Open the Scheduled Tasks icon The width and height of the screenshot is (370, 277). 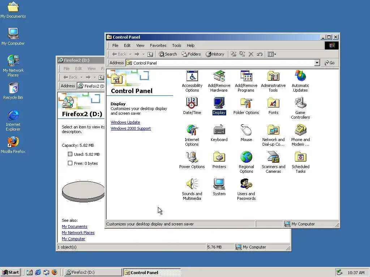click(300, 163)
